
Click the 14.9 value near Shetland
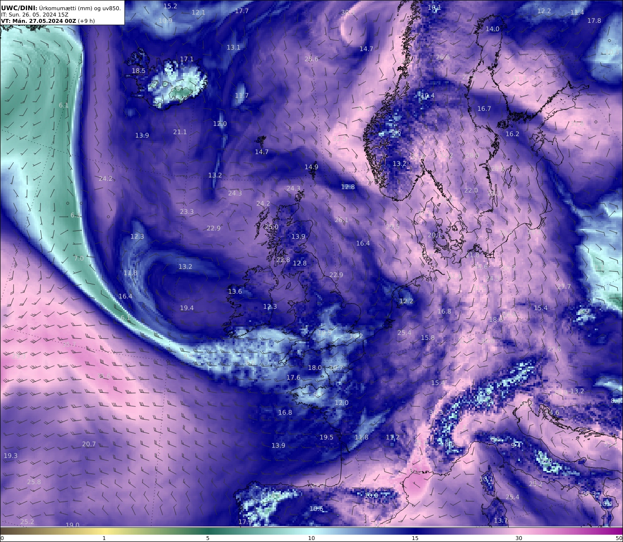coord(311,167)
